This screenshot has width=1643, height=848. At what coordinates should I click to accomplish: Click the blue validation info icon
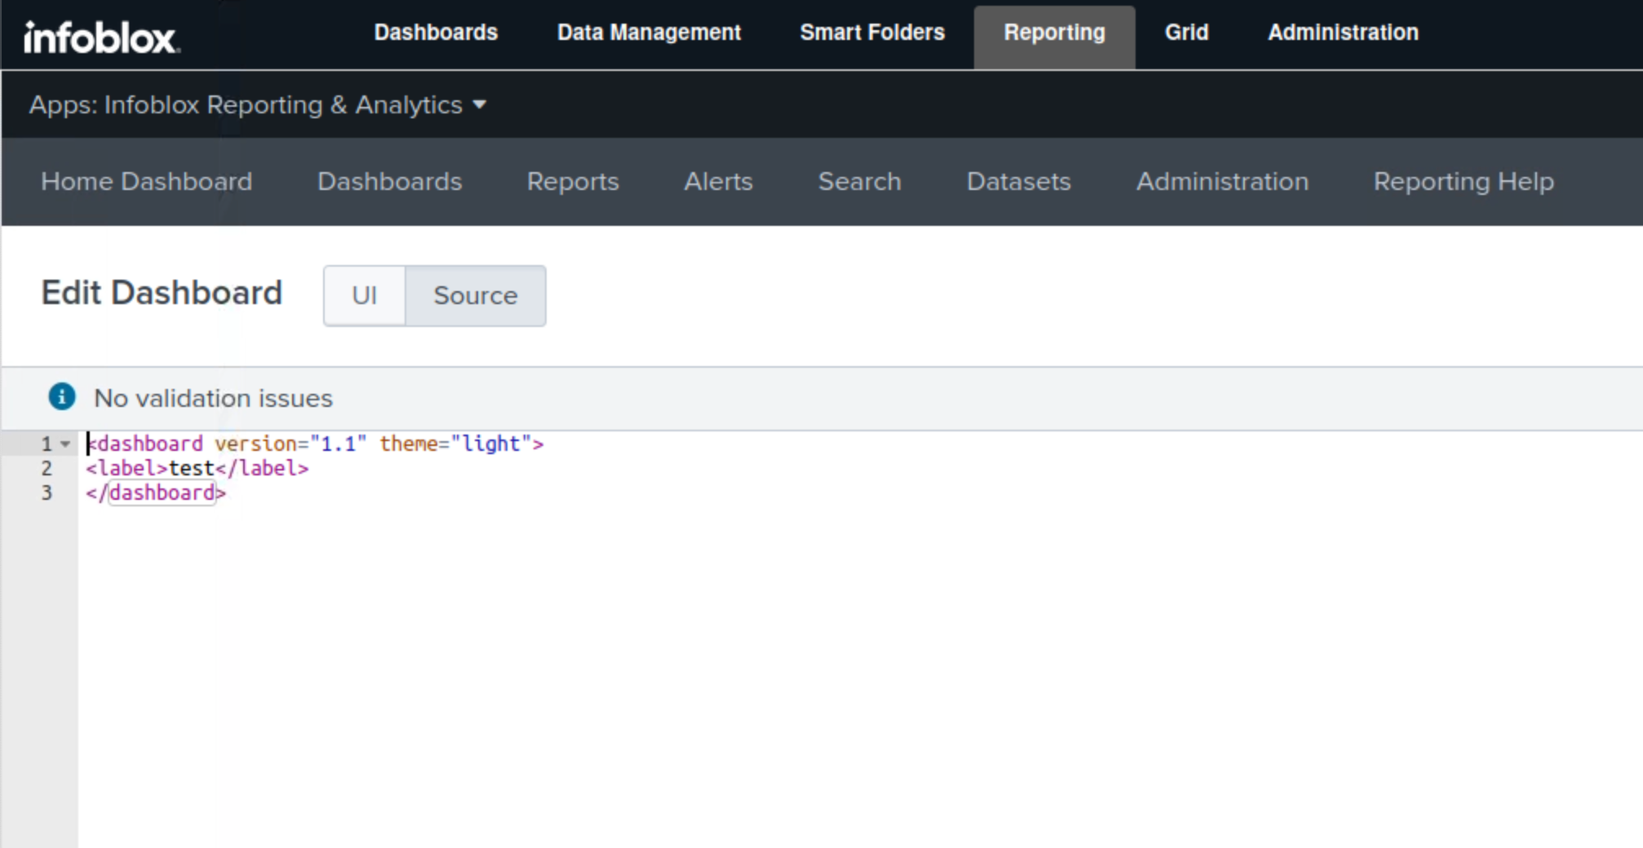pos(62,397)
